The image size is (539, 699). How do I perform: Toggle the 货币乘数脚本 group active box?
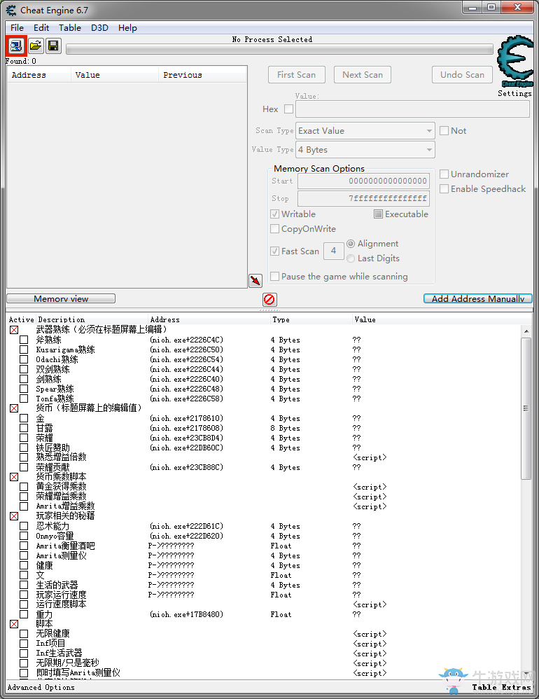[x=14, y=477]
